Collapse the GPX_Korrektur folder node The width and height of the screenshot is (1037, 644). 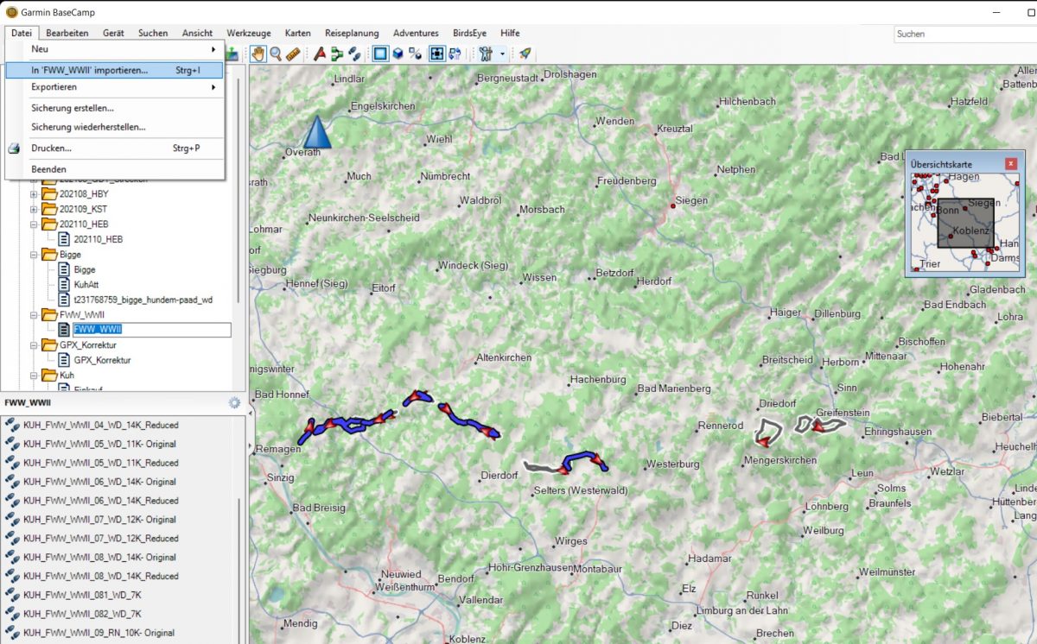coord(34,345)
